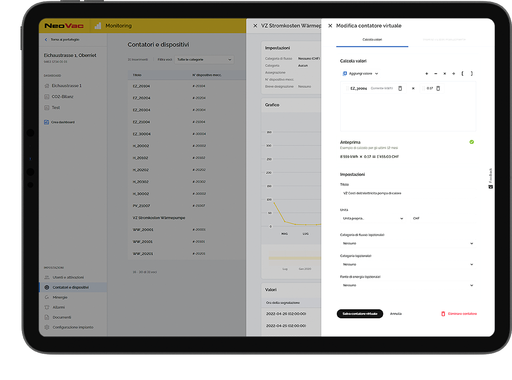
Task: Remove the 0.17 factor with its trash icon
Action: (x=438, y=88)
